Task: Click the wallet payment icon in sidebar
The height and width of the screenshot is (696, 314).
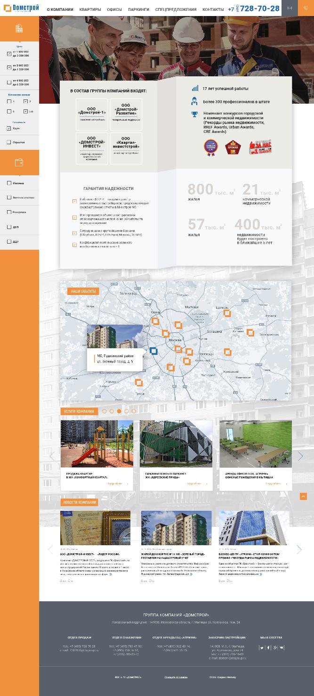Action: [x=19, y=163]
